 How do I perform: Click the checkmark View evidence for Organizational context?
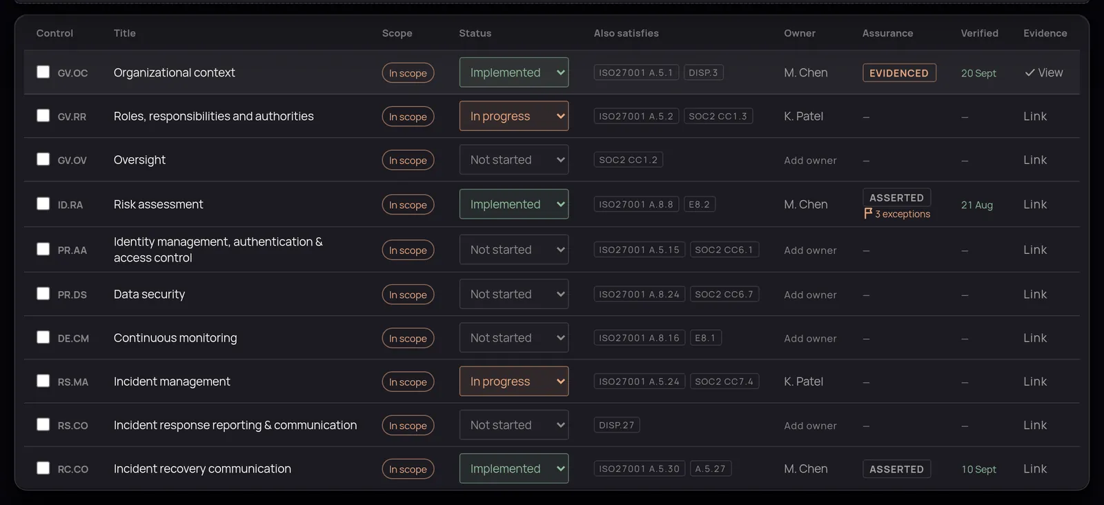1043,72
